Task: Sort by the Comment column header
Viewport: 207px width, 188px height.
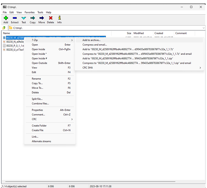Action: click(x=185, y=33)
